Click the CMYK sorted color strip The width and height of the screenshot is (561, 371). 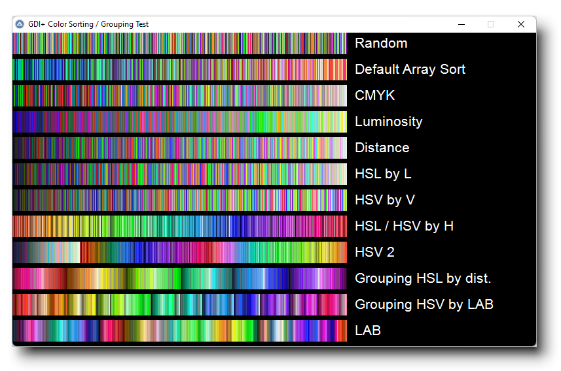[x=179, y=95]
